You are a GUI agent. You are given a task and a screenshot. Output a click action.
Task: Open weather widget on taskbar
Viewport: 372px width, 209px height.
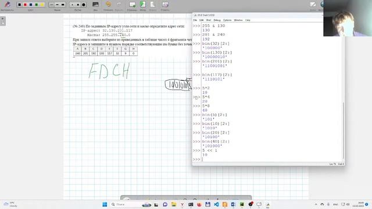point(10,204)
